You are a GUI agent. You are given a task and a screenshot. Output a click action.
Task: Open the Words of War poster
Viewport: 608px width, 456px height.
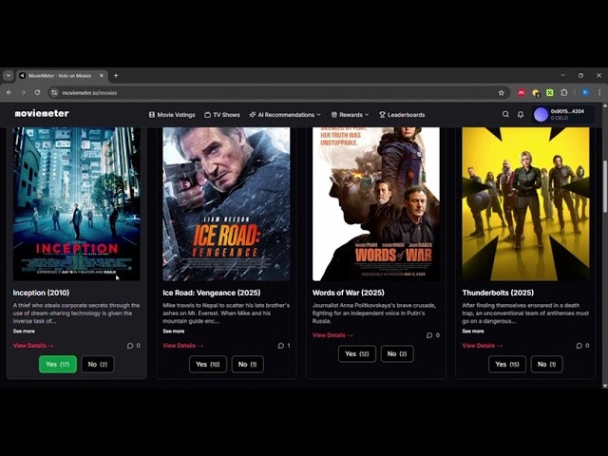pos(376,204)
